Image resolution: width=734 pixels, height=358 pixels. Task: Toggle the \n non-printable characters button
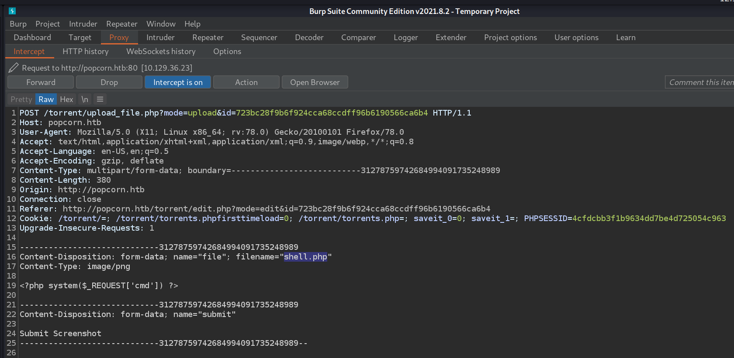click(85, 99)
